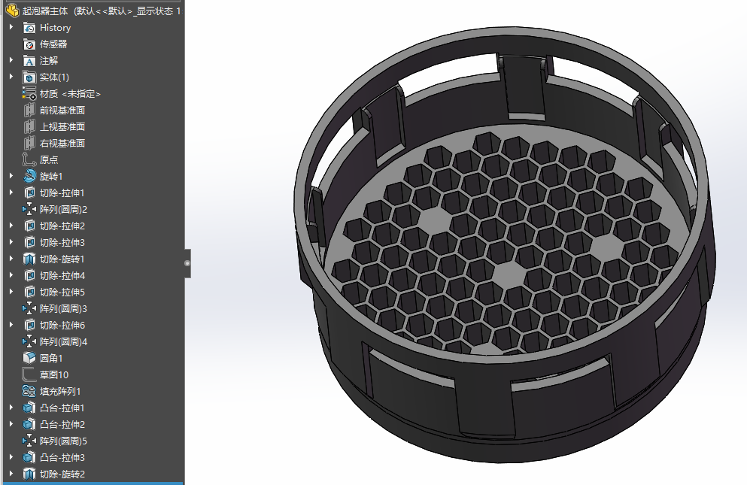Click the 阵列(圆周)4 pattern icon
The image size is (747, 485).
coord(29,341)
